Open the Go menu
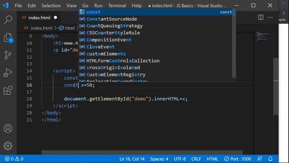The width and height of the screenshot is (289, 163). 85,5
